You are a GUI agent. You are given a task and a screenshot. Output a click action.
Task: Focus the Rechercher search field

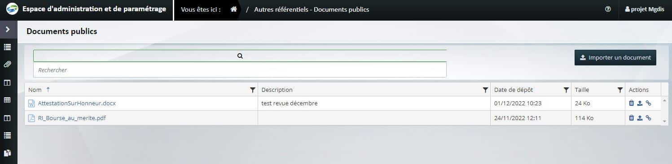240,70
